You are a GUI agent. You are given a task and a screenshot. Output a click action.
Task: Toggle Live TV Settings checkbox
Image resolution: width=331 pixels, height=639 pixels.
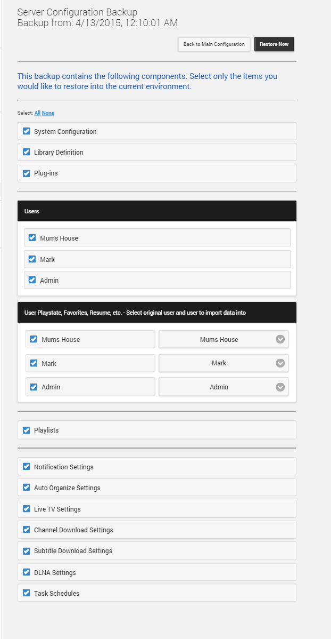(27, 509)
